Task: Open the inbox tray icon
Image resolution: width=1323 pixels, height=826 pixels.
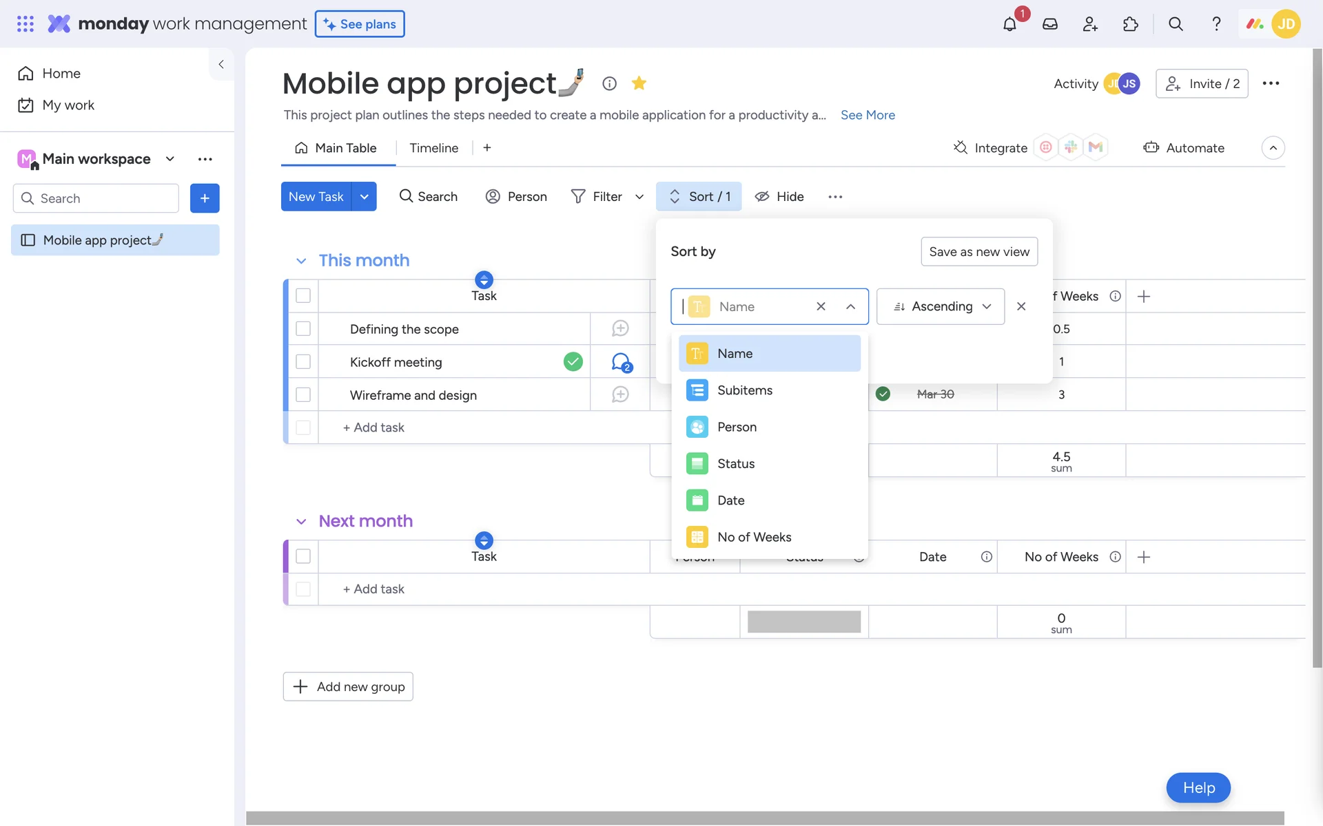Action: (1049, 24)
